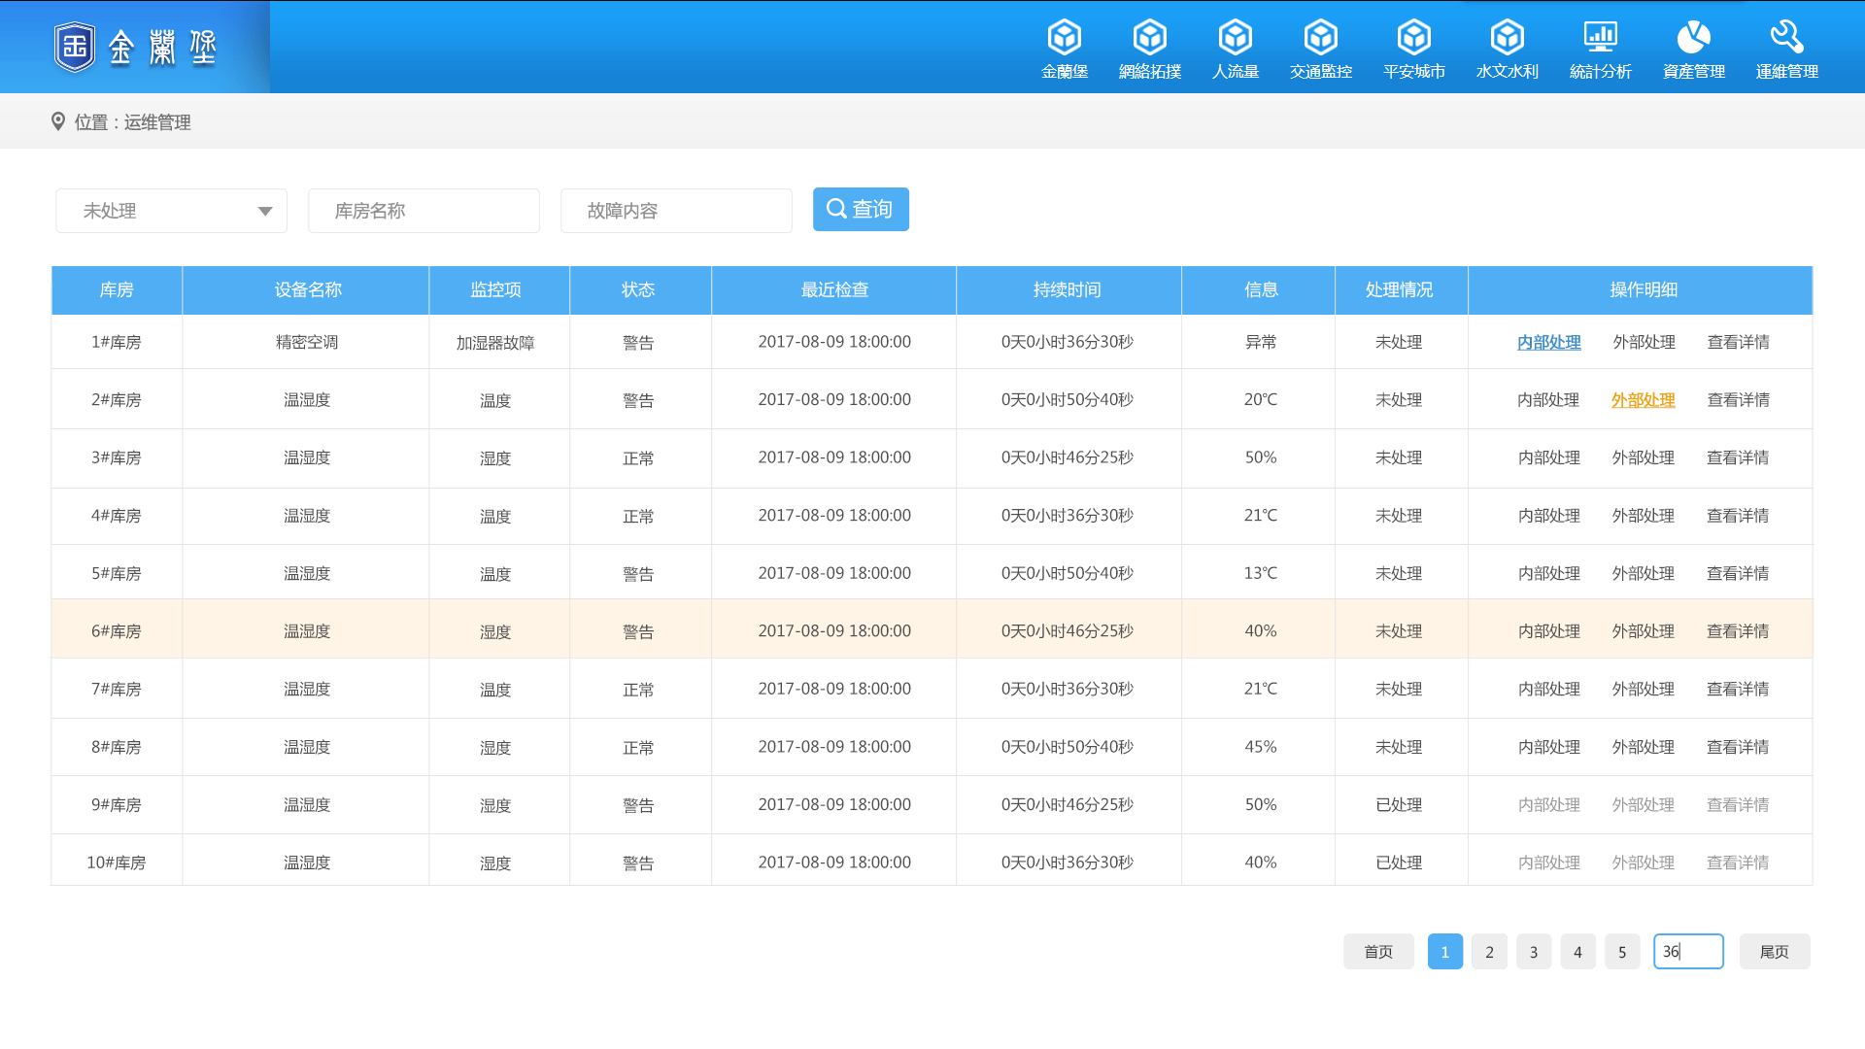Image resolution: width=1865 pixels, height=1049 pixels.
Task: Focus the 故障内容 input field
Action: point(676,211)
